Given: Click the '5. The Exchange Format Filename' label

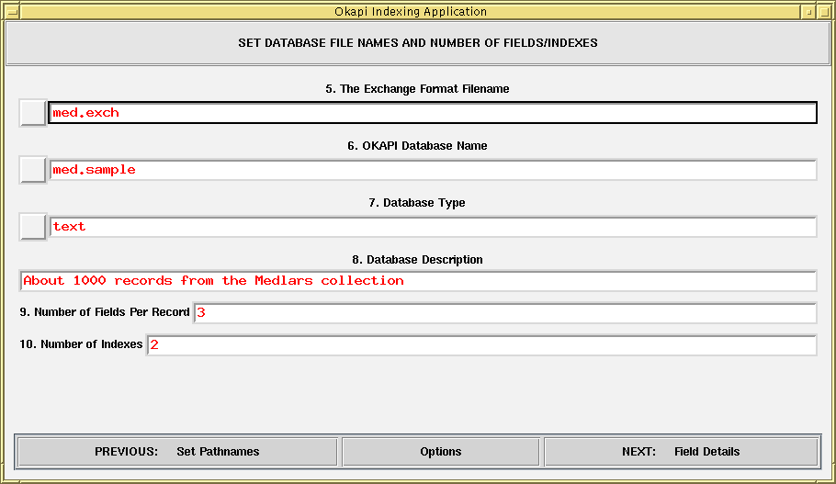Looking at the screenshot, I should [417, 88].
